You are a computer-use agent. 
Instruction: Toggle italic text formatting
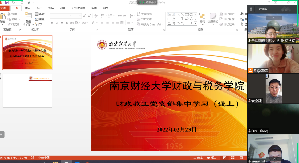[x=57, y=23]
